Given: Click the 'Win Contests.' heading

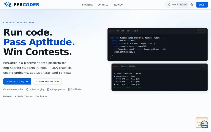Looking at the screenshot, I should pyautogui.click(x=38, y=52).
